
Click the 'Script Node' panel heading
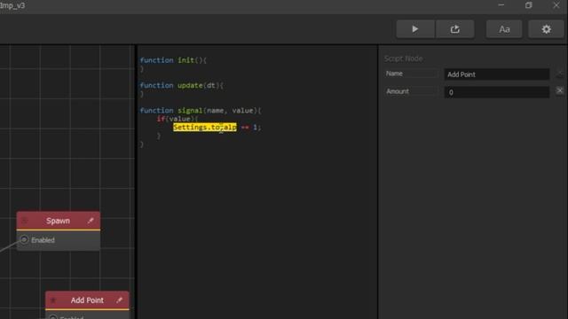pos(403,58)
